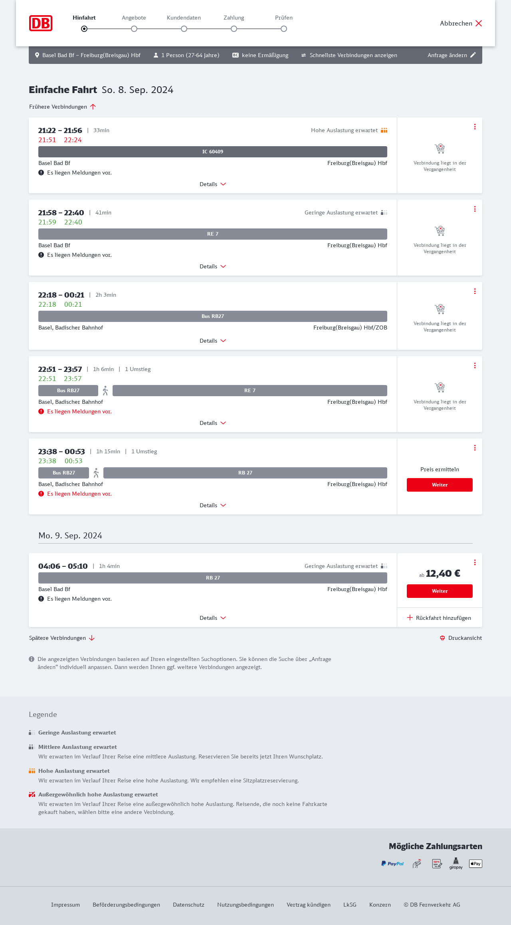The image size is (511, 925).
Task: Add a return trip with Rückfahrt hinzufügen
Action: coord(439,618)
